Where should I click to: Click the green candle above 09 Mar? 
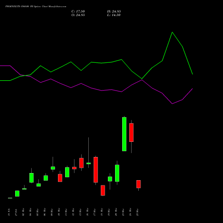click(x=53, y=168)
